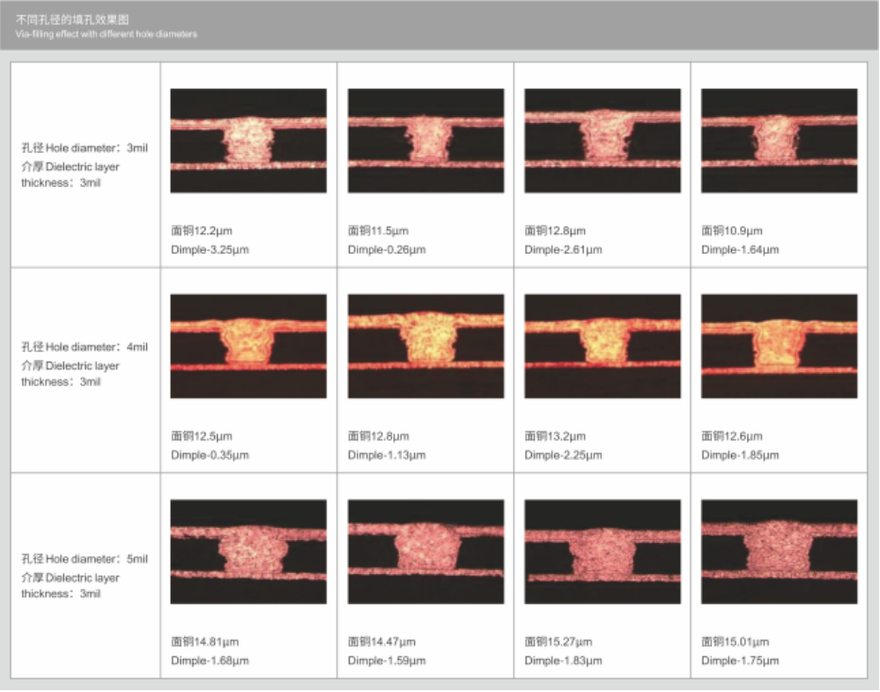Viewport: 880px width, 692px height.
Task: Select the Hole diameter: 4mil row label
Action: click(x=84, y=347)
